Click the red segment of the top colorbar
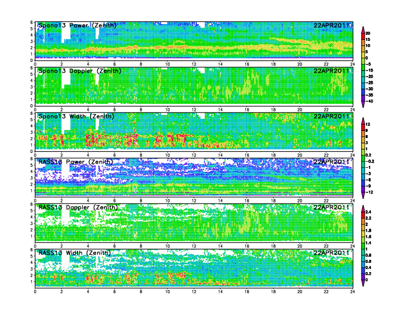The image size is (405, 313). click(x=363, y=36)
